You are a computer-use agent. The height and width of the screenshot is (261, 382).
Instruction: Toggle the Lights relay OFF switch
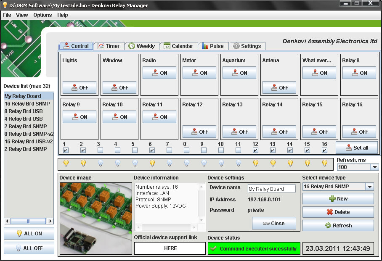point(80,87)
